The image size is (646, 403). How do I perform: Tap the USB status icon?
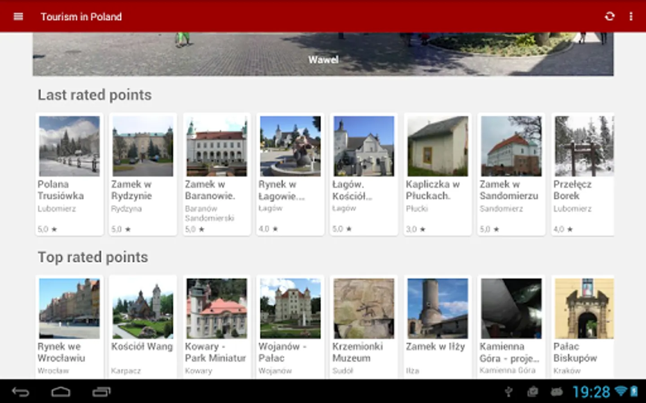pyautogui.click(x=509, y=392)
